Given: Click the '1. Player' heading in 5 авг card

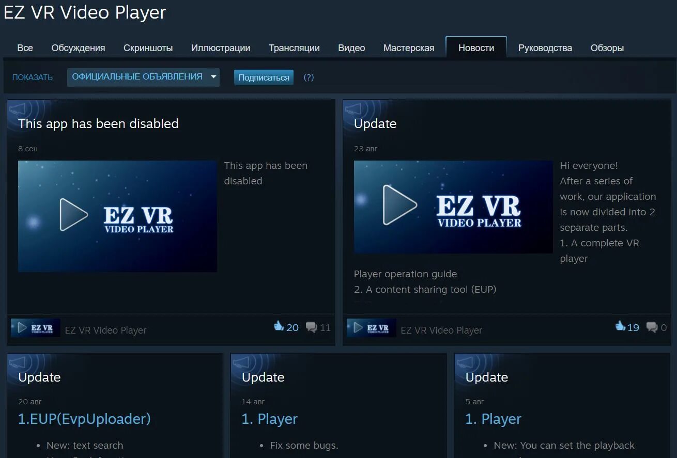Looking at the screenshot, I should coord(494,419).
